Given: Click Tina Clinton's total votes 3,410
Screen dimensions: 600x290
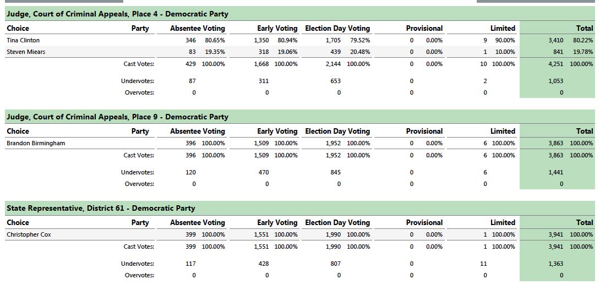Looking at the screenshot, I should tap(555, 40).
